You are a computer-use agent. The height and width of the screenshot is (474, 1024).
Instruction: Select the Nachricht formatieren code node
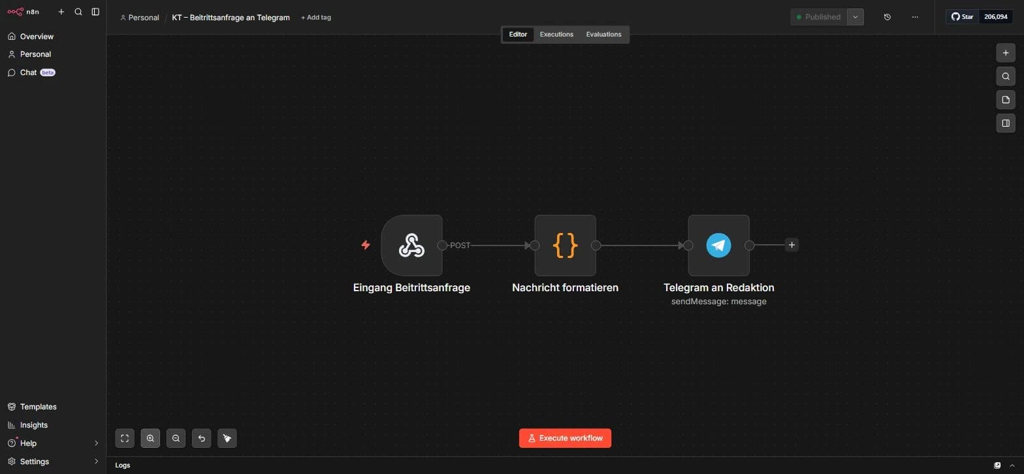565,245
